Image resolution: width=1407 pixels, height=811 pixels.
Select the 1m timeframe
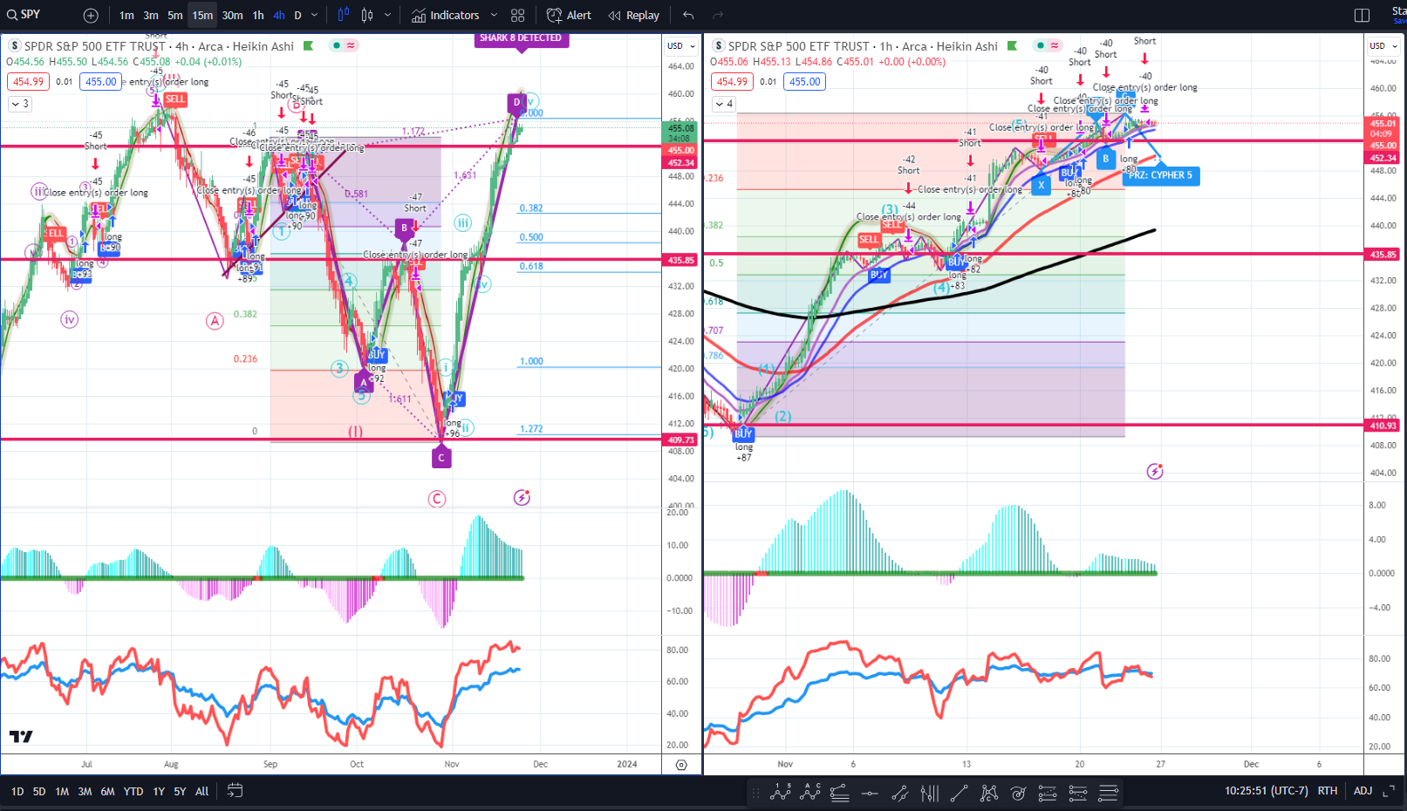click(x=126, y=16)
